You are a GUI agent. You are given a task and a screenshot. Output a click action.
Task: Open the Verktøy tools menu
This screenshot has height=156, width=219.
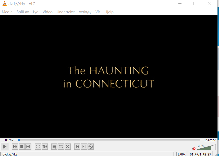tap(85, 12)
